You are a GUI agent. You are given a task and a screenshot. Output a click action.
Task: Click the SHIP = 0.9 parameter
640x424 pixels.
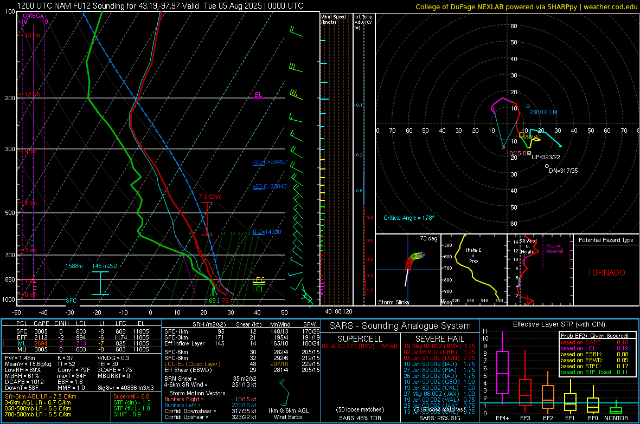[127, 415]
